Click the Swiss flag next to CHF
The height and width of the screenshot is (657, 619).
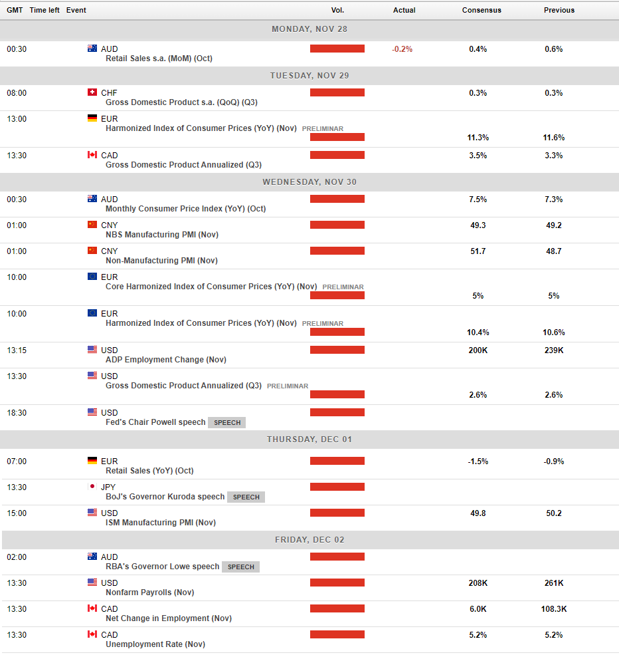(92, 92)
